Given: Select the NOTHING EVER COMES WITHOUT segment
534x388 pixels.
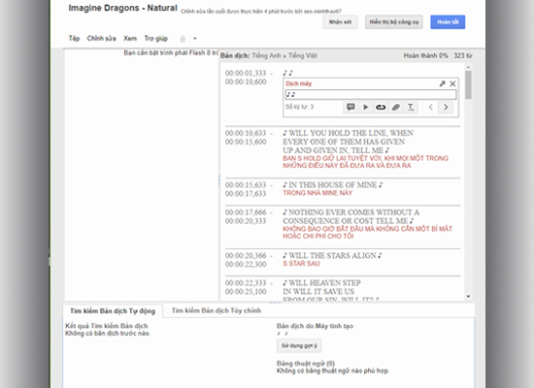Looking at the screenshot, I should click(x=350, y=216).
